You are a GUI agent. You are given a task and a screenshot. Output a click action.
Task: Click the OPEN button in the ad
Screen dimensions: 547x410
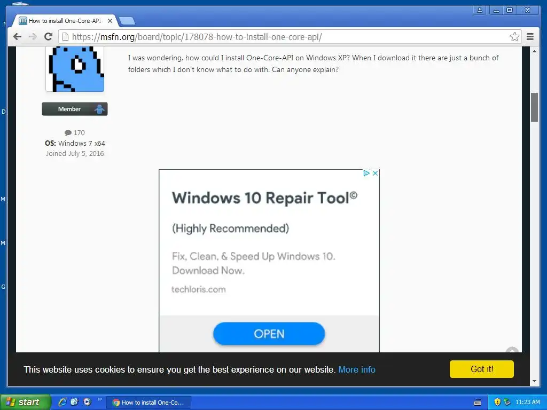pyautogui.click(x=269, y=334)
